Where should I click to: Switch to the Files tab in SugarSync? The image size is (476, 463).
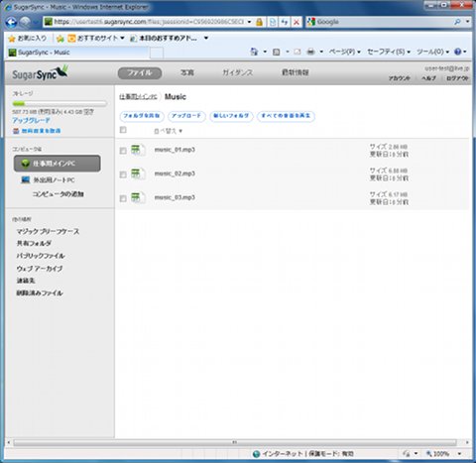pyautogui.click(x=140, y=72)
